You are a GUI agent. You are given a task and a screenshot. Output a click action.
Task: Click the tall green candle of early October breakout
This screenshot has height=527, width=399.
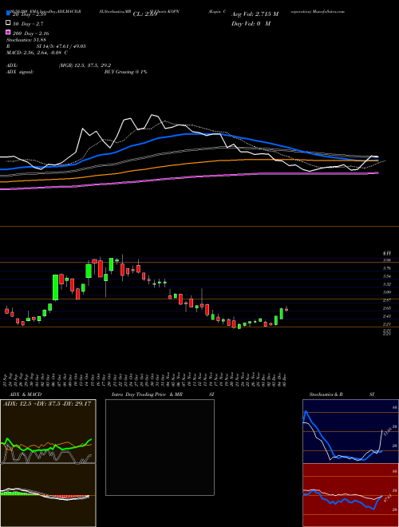[x=55, y=287]
